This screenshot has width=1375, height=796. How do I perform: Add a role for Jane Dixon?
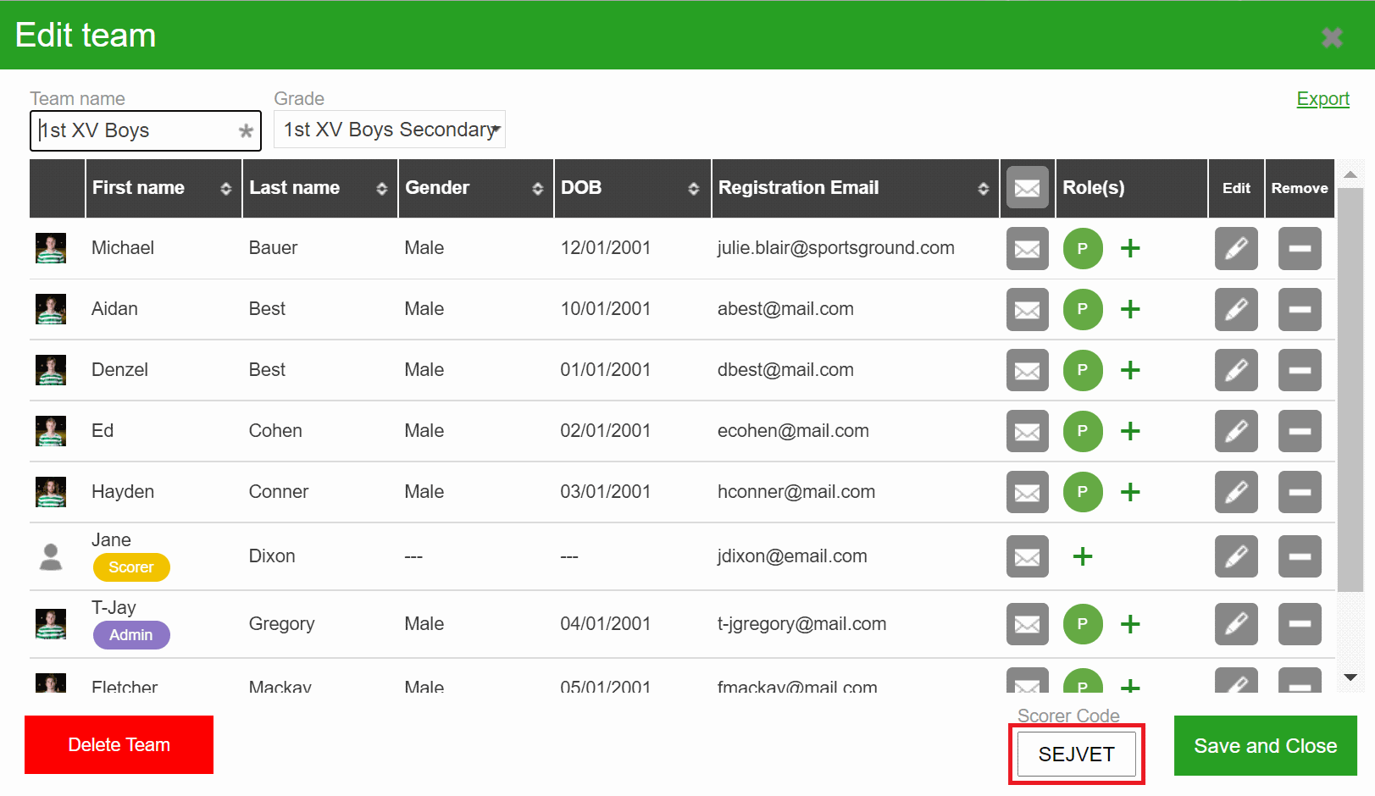(x=1082, y=557)
